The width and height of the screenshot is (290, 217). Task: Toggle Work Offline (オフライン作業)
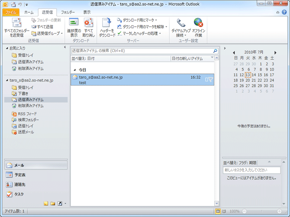(198, 28)
